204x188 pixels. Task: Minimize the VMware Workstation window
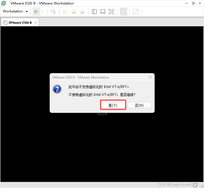point(186,3)
